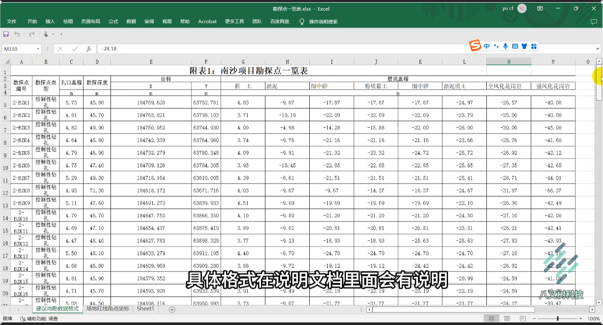Select the 建议地勘数据格式 sheet tab
The height and width of the screenshot is (325, 603).
57,308
